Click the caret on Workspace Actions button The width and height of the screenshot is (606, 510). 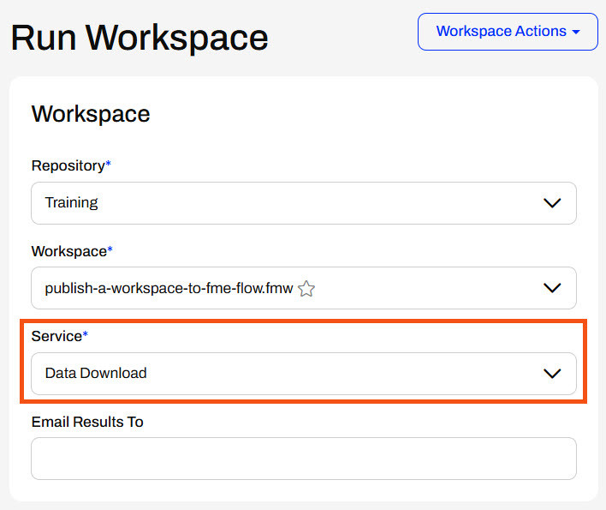coord(576,32)
